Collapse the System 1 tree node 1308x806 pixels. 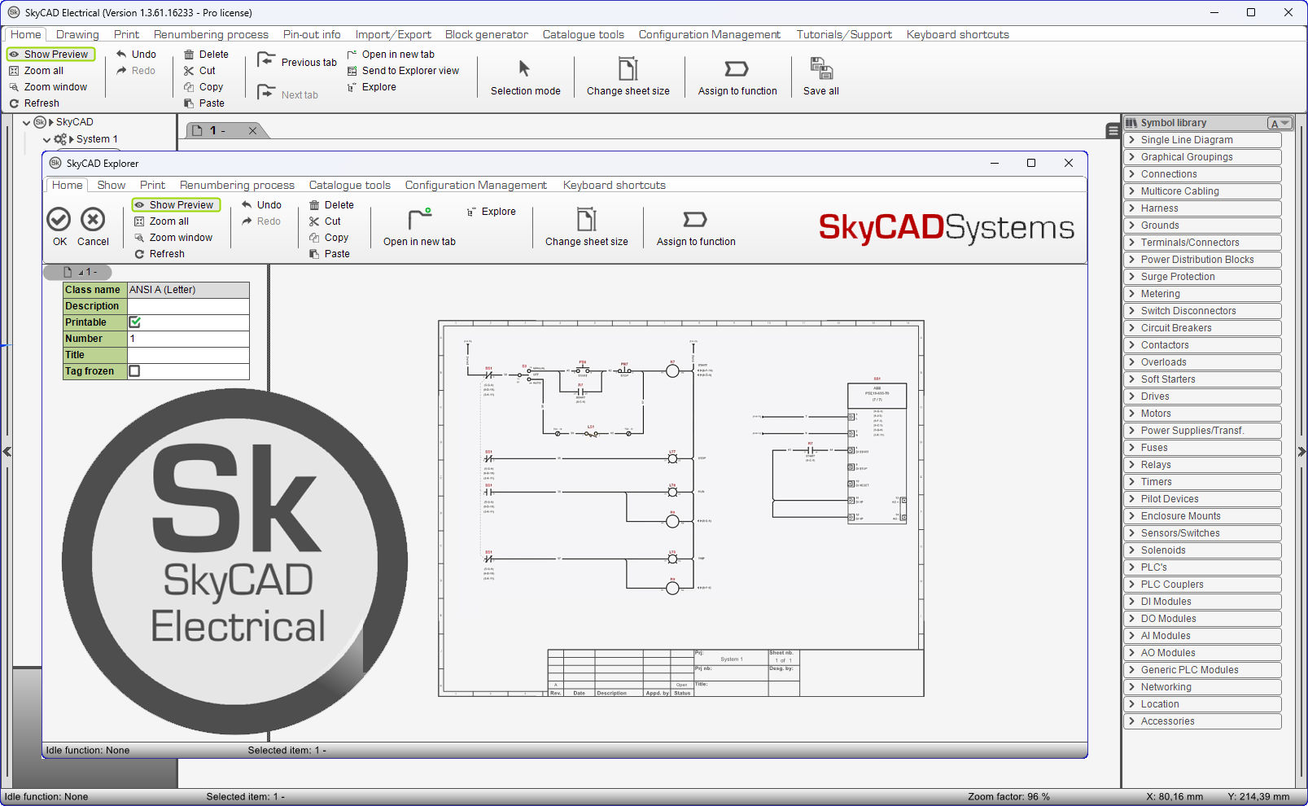point(46,139)
